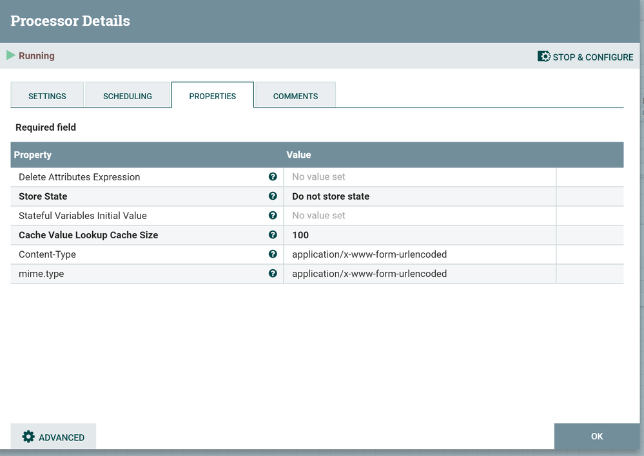Select the Cache Size value 100

click(x=300, y=235)
